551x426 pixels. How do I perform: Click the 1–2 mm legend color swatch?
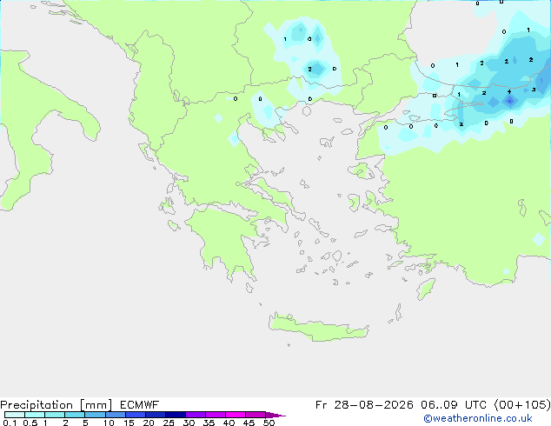55,415
